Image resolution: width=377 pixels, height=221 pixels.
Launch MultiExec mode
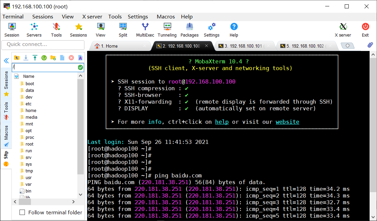point(145,30)
